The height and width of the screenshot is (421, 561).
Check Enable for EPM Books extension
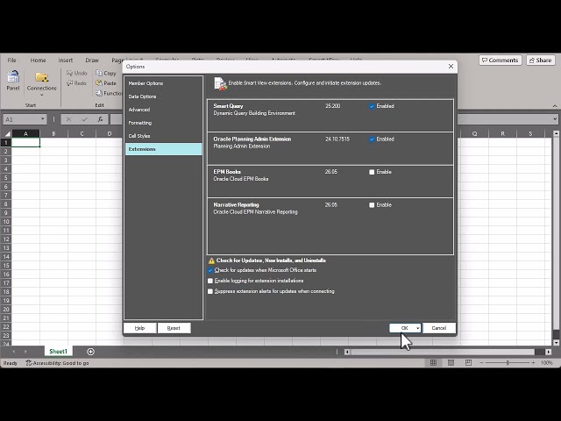pyautogui.click(x=372, y=172)
